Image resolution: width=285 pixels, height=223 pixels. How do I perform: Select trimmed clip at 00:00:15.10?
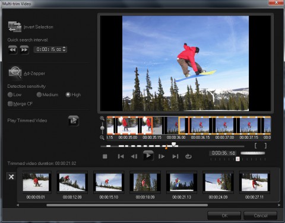pyautogui.click(x=109, y=182)
